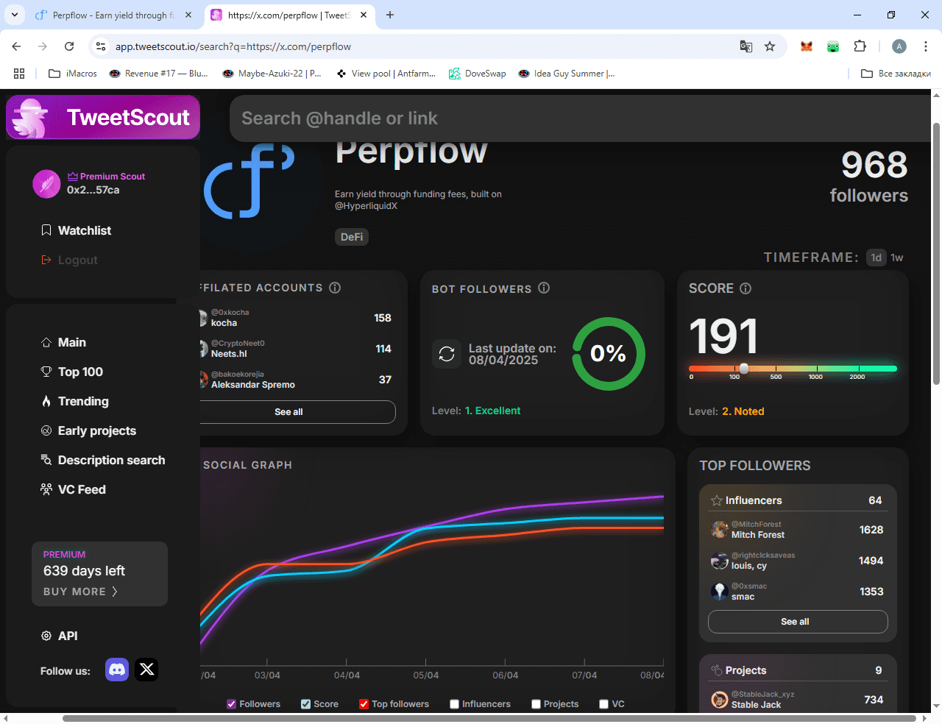Select the 1d timeframe
The width and height of the screenshot is (942, 724).
pos(876,258)
